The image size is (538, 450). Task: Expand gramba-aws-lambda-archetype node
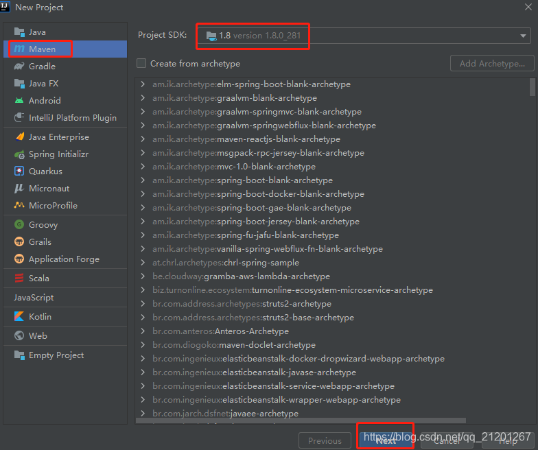click(x=143, y=276)
